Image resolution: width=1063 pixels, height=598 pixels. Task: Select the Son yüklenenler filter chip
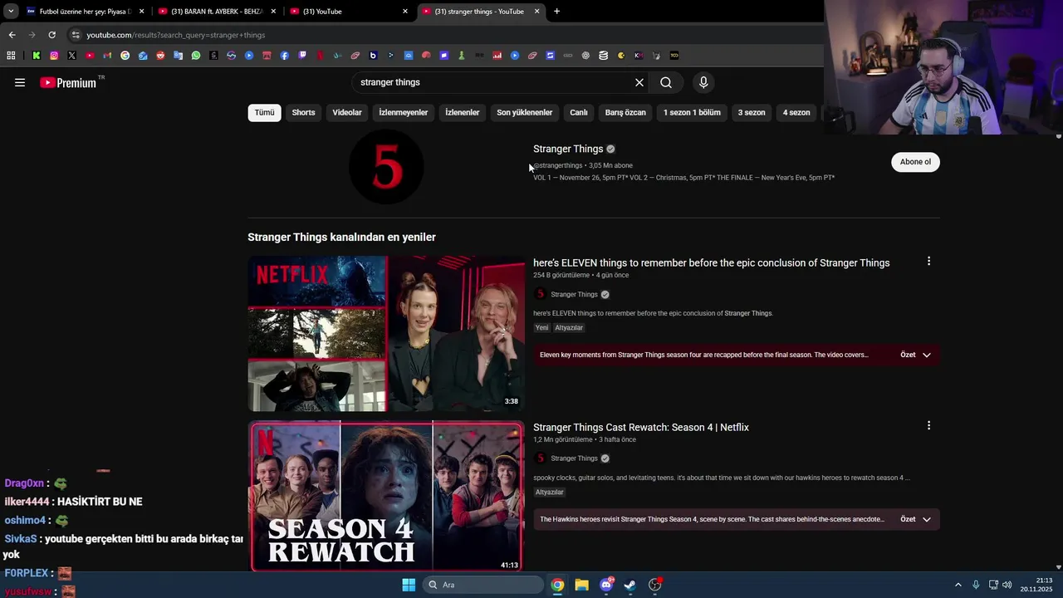[x=524, y=112]
